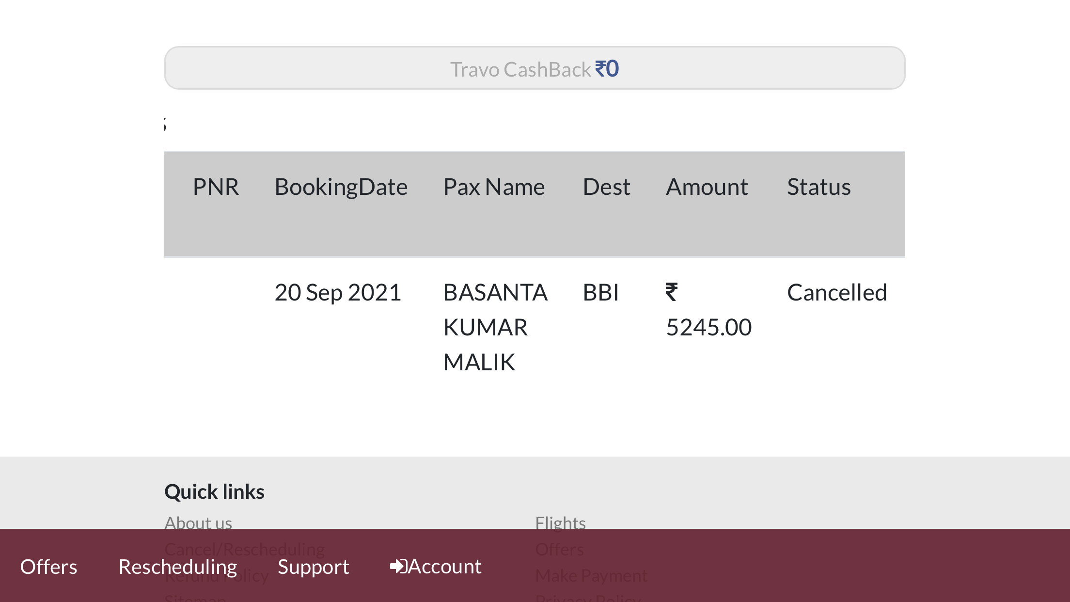
Task: Click the PNR column header
Action: pyautogui.click(x=216, y=187)
